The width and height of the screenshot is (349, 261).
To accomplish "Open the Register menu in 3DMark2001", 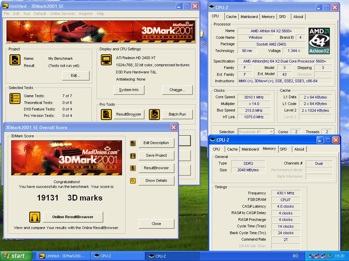I will point(86,14).
